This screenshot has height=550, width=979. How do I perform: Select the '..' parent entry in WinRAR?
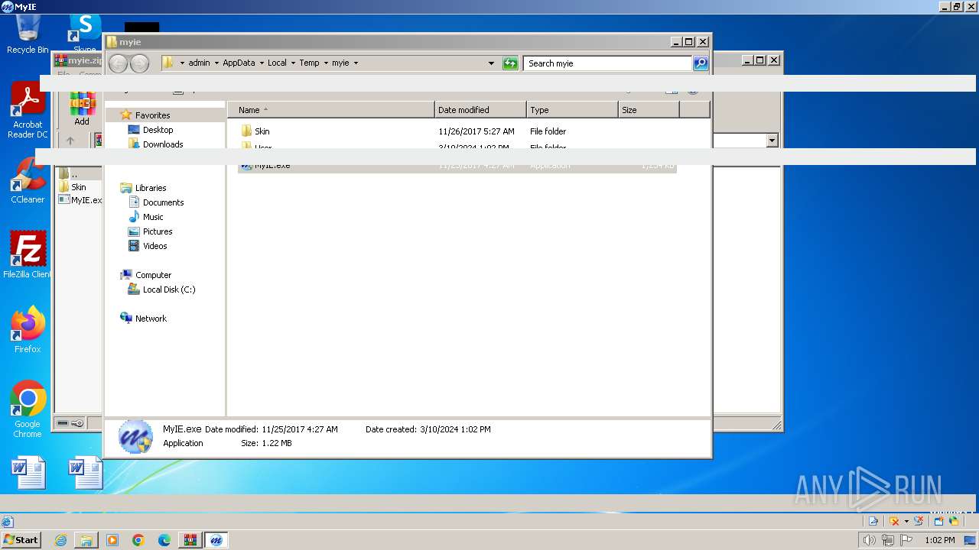73,174
